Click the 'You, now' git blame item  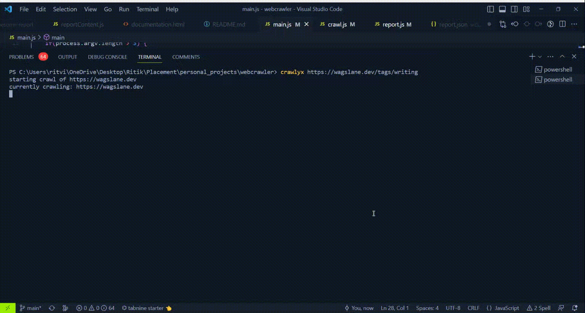(x=359, y=308)
